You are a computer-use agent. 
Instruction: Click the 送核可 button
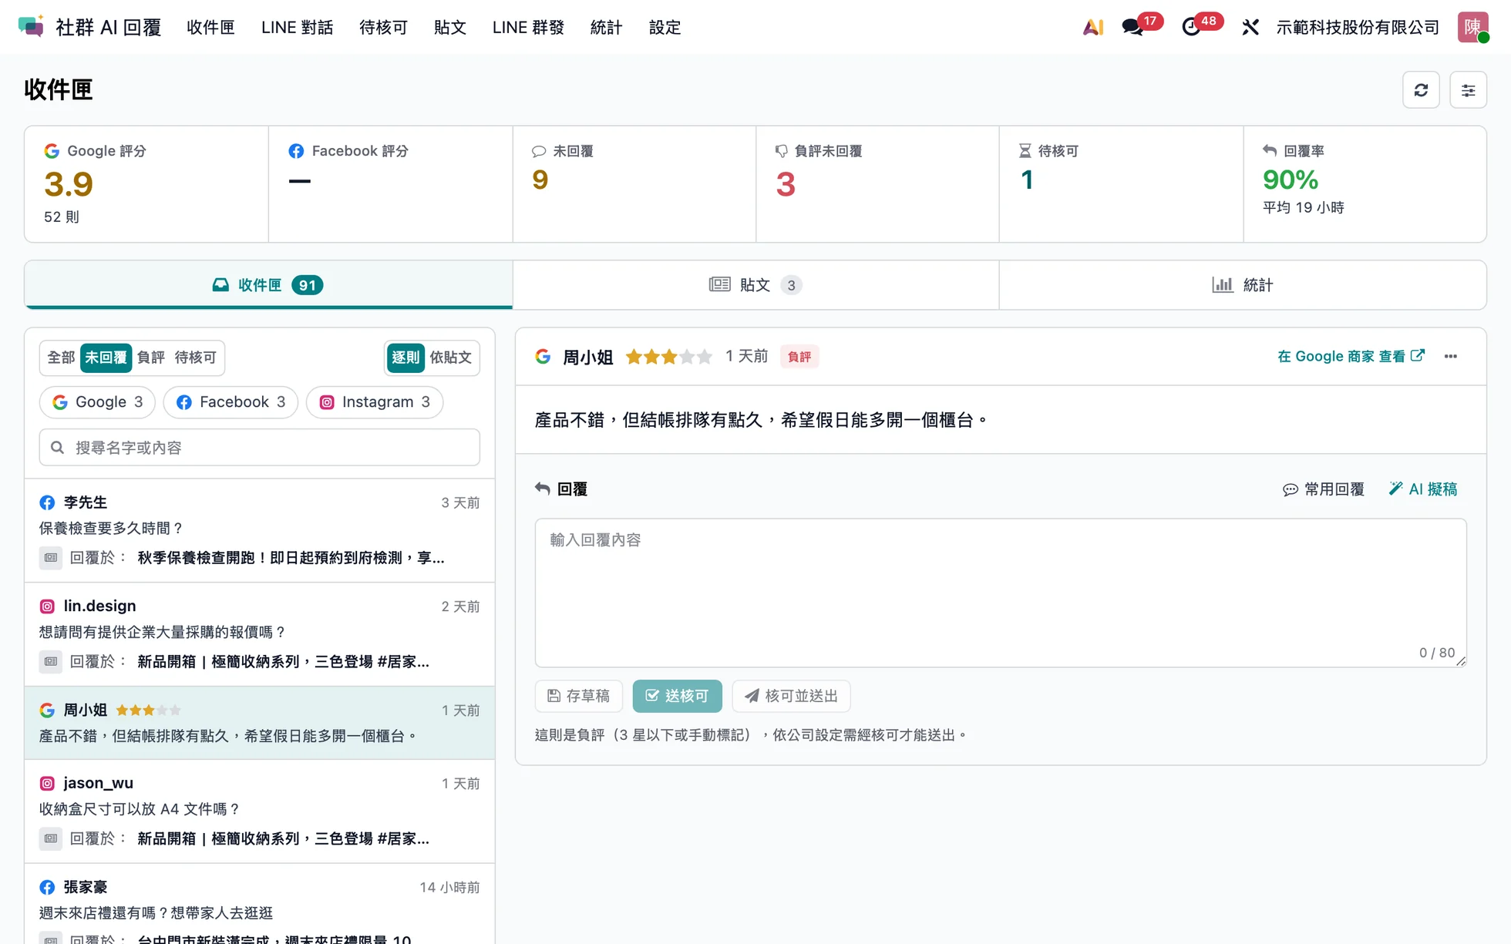(678, 696)
